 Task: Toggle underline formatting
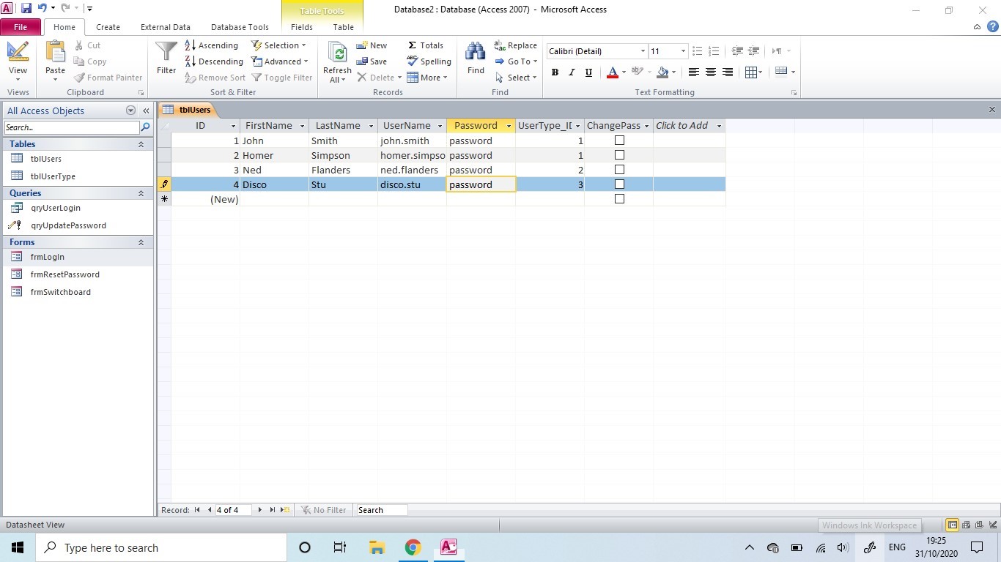click(x=588, y=72)
